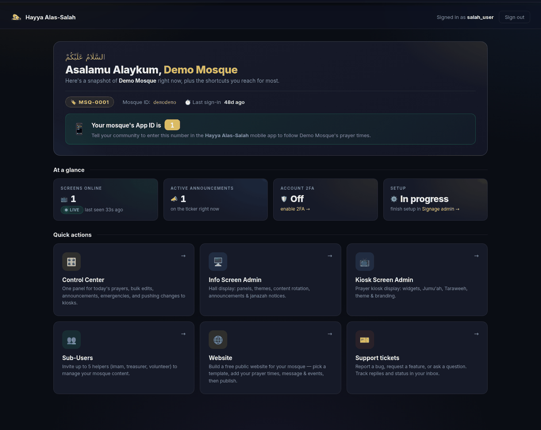Screen dimensions: 541x430
Task: Click the arrow on Sub-Users card
Action: click(x=183, y=334)
